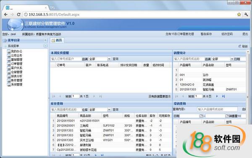Click 退出 to log out
Screen dimensions: 252x158
point(245,34)
